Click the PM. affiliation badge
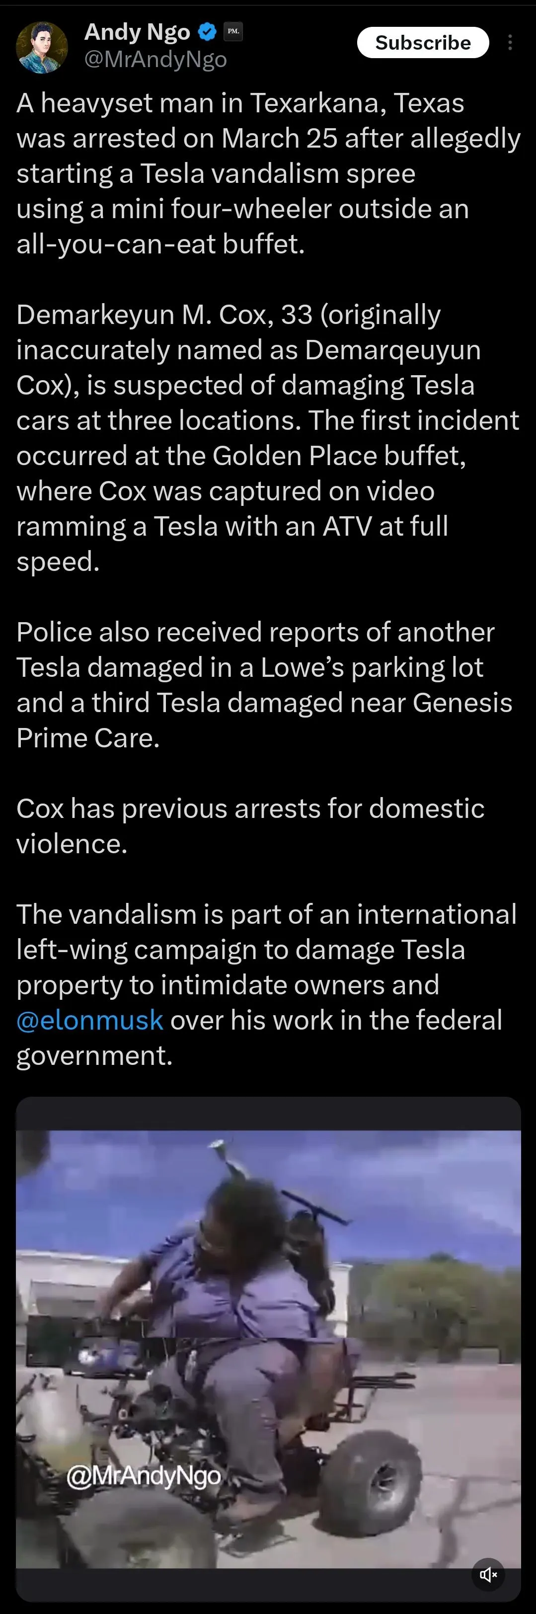Viewport: 536px width, 1614px height. pos(233,31)
